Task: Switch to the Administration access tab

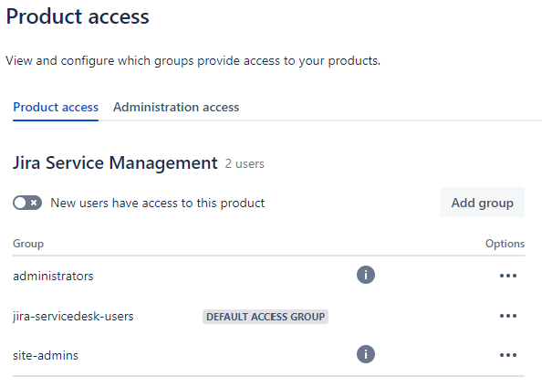Action: [176, 107]
